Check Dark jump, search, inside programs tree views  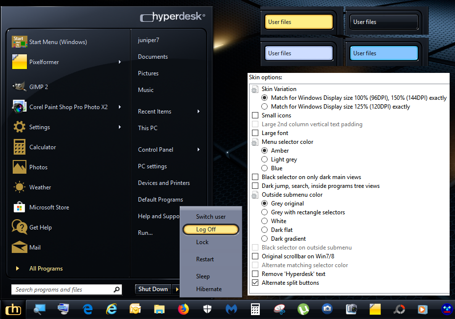tap(255, 186)
